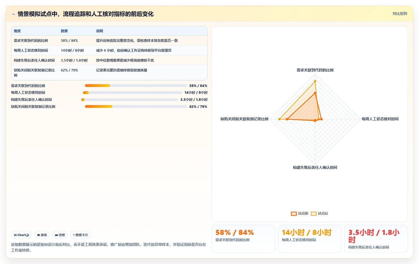Click the 说明 table column header
Screen dimensions: 419x264
click(99, 31)
